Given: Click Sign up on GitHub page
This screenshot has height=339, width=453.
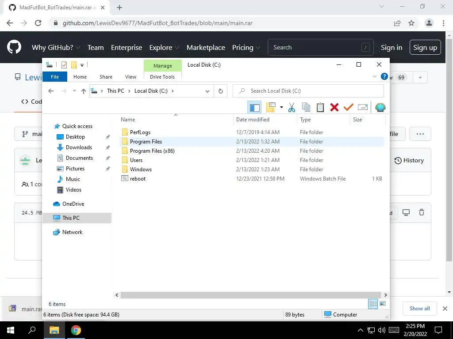Looking at the screenshot, I should (425, 47).
